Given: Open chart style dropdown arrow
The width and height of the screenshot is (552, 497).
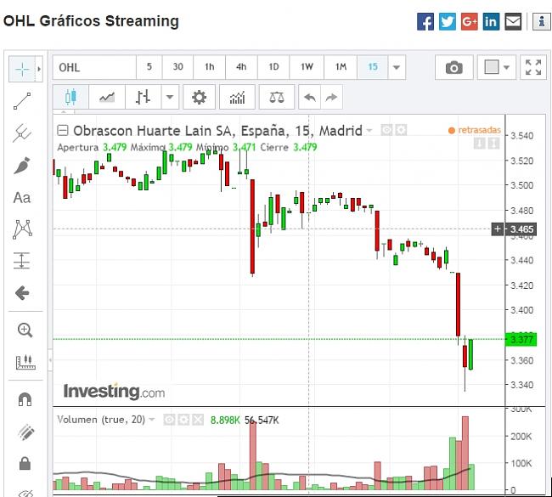Looking at the screenshot, I should [170, 97].
